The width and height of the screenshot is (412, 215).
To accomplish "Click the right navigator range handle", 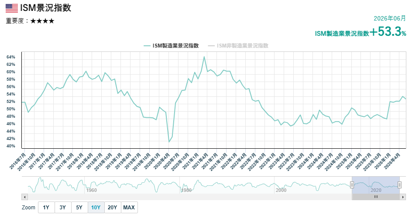I will (399, 185).
